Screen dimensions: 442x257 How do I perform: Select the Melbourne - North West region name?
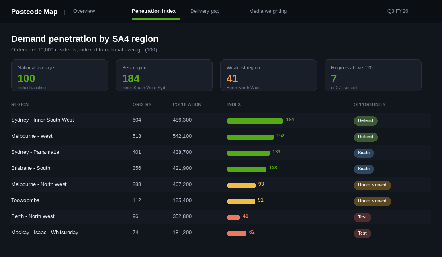(x=39, y=184)
